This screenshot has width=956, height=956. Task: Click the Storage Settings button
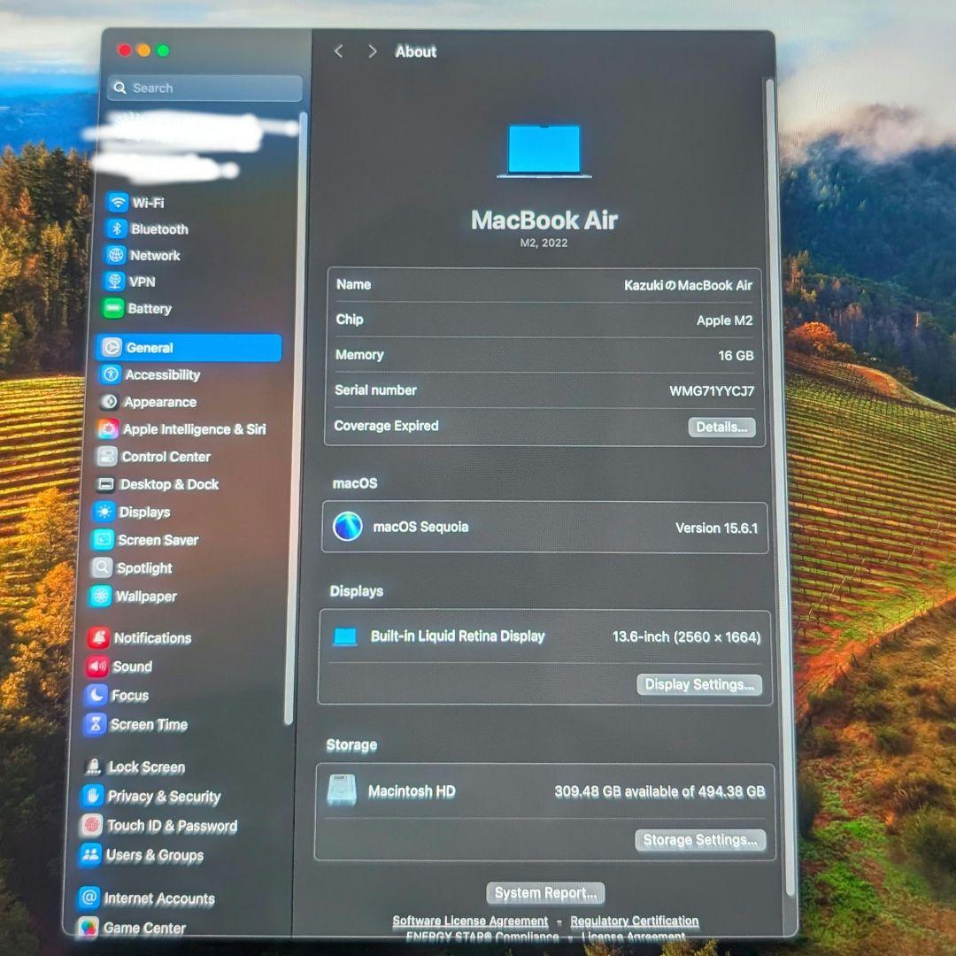pos(700,839)
